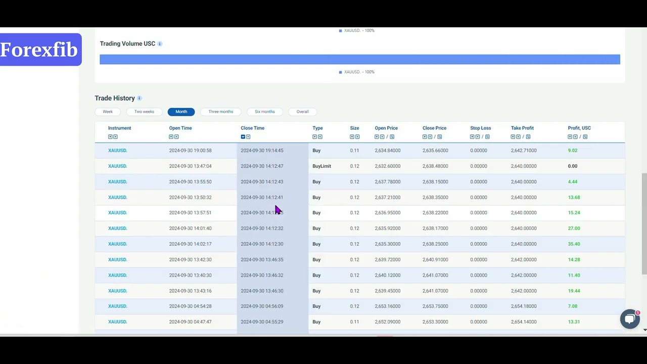The width and height of the screenshot is (647, 364).
Task: Sort Size column with first sort icon
Action: click(352, 137)
